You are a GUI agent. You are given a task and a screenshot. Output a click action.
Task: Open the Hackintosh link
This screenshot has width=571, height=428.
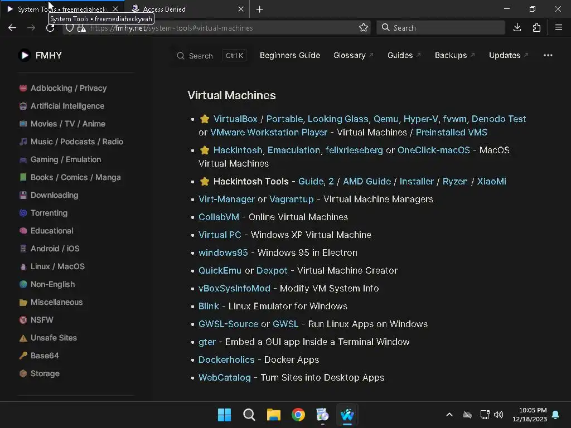pos(238,150)
